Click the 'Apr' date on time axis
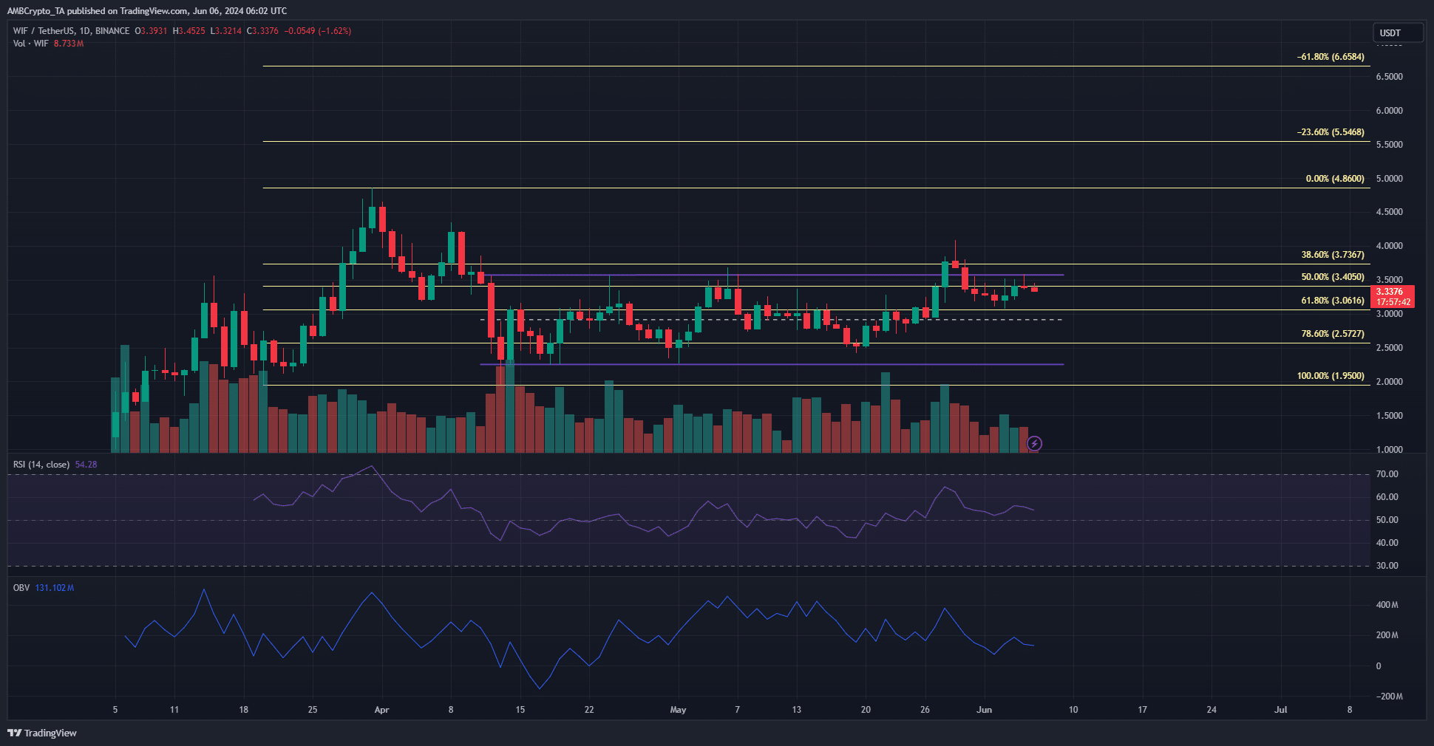The height and width of the screenshot is (746, 1434). 381,710
